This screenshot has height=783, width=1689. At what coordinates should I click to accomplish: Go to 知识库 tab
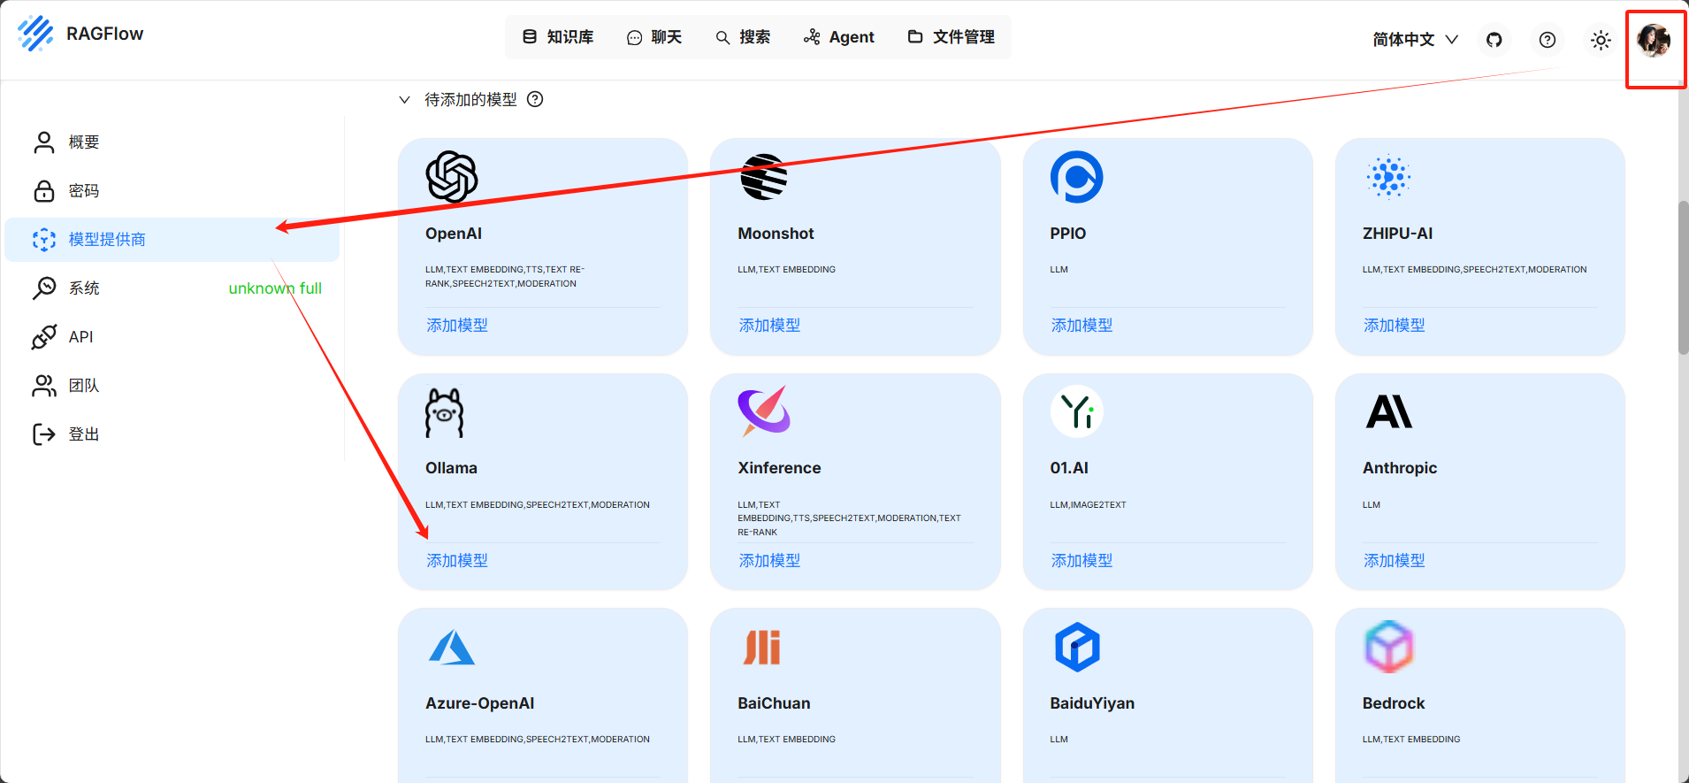point(558,37)
